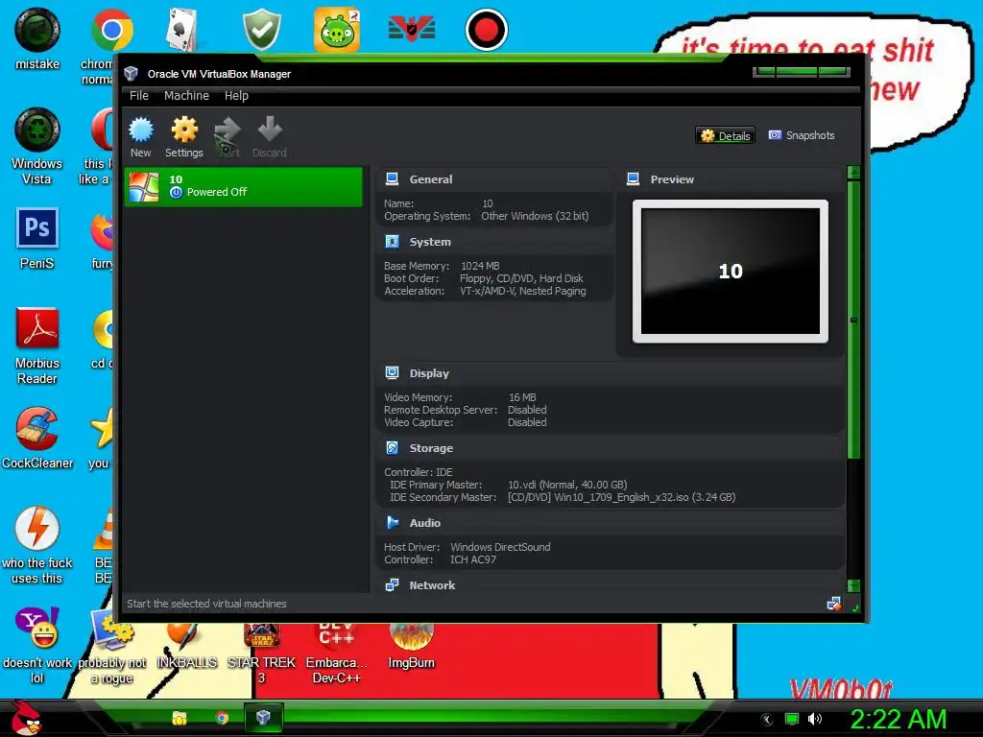Click the Video Memory 16 MB value
The width and height of the screenshot is (983, 737).
522,397
